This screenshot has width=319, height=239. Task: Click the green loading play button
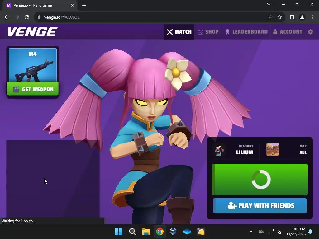260,180
